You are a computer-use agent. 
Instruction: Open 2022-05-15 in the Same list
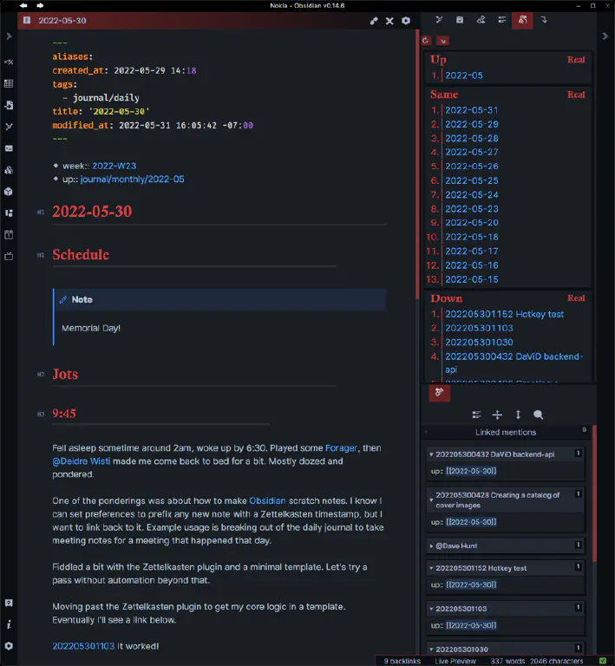point(472,279)
